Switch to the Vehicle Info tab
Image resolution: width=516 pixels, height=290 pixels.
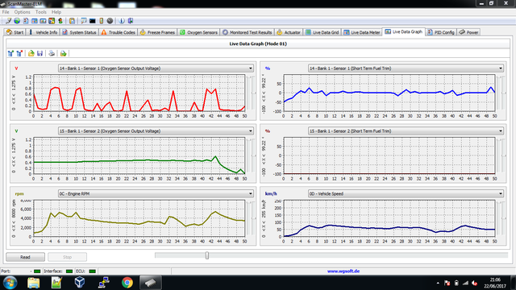click(44, 32)
